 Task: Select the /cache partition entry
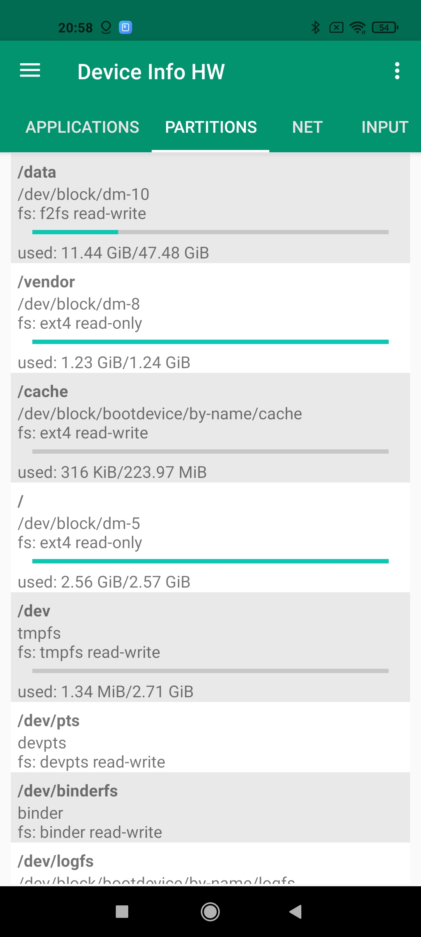210,428
